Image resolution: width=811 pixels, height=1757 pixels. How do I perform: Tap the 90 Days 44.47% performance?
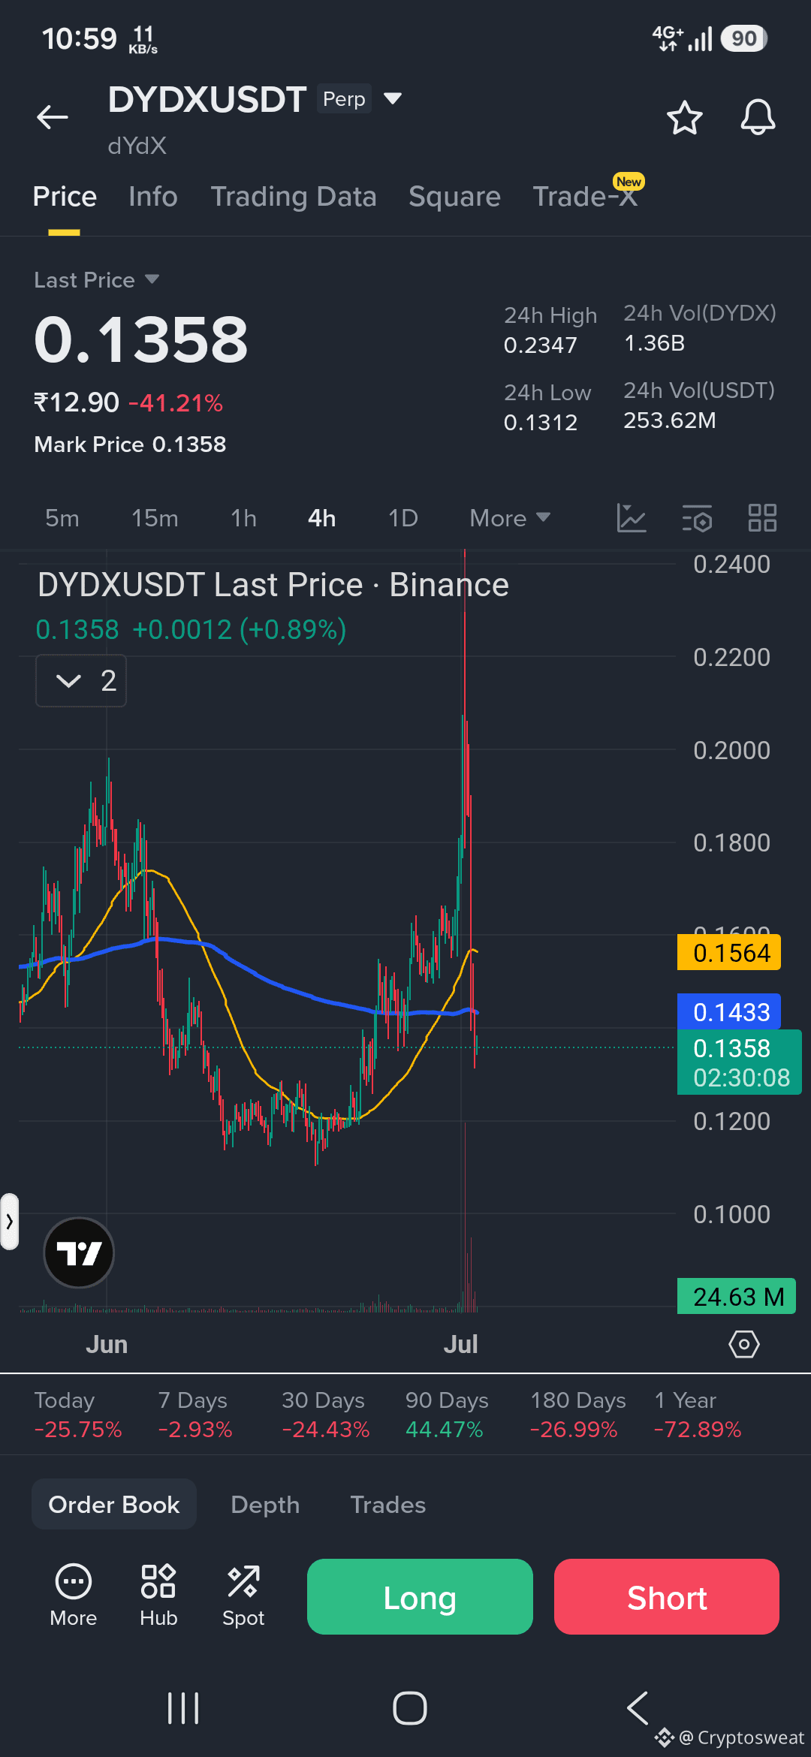447,1415
